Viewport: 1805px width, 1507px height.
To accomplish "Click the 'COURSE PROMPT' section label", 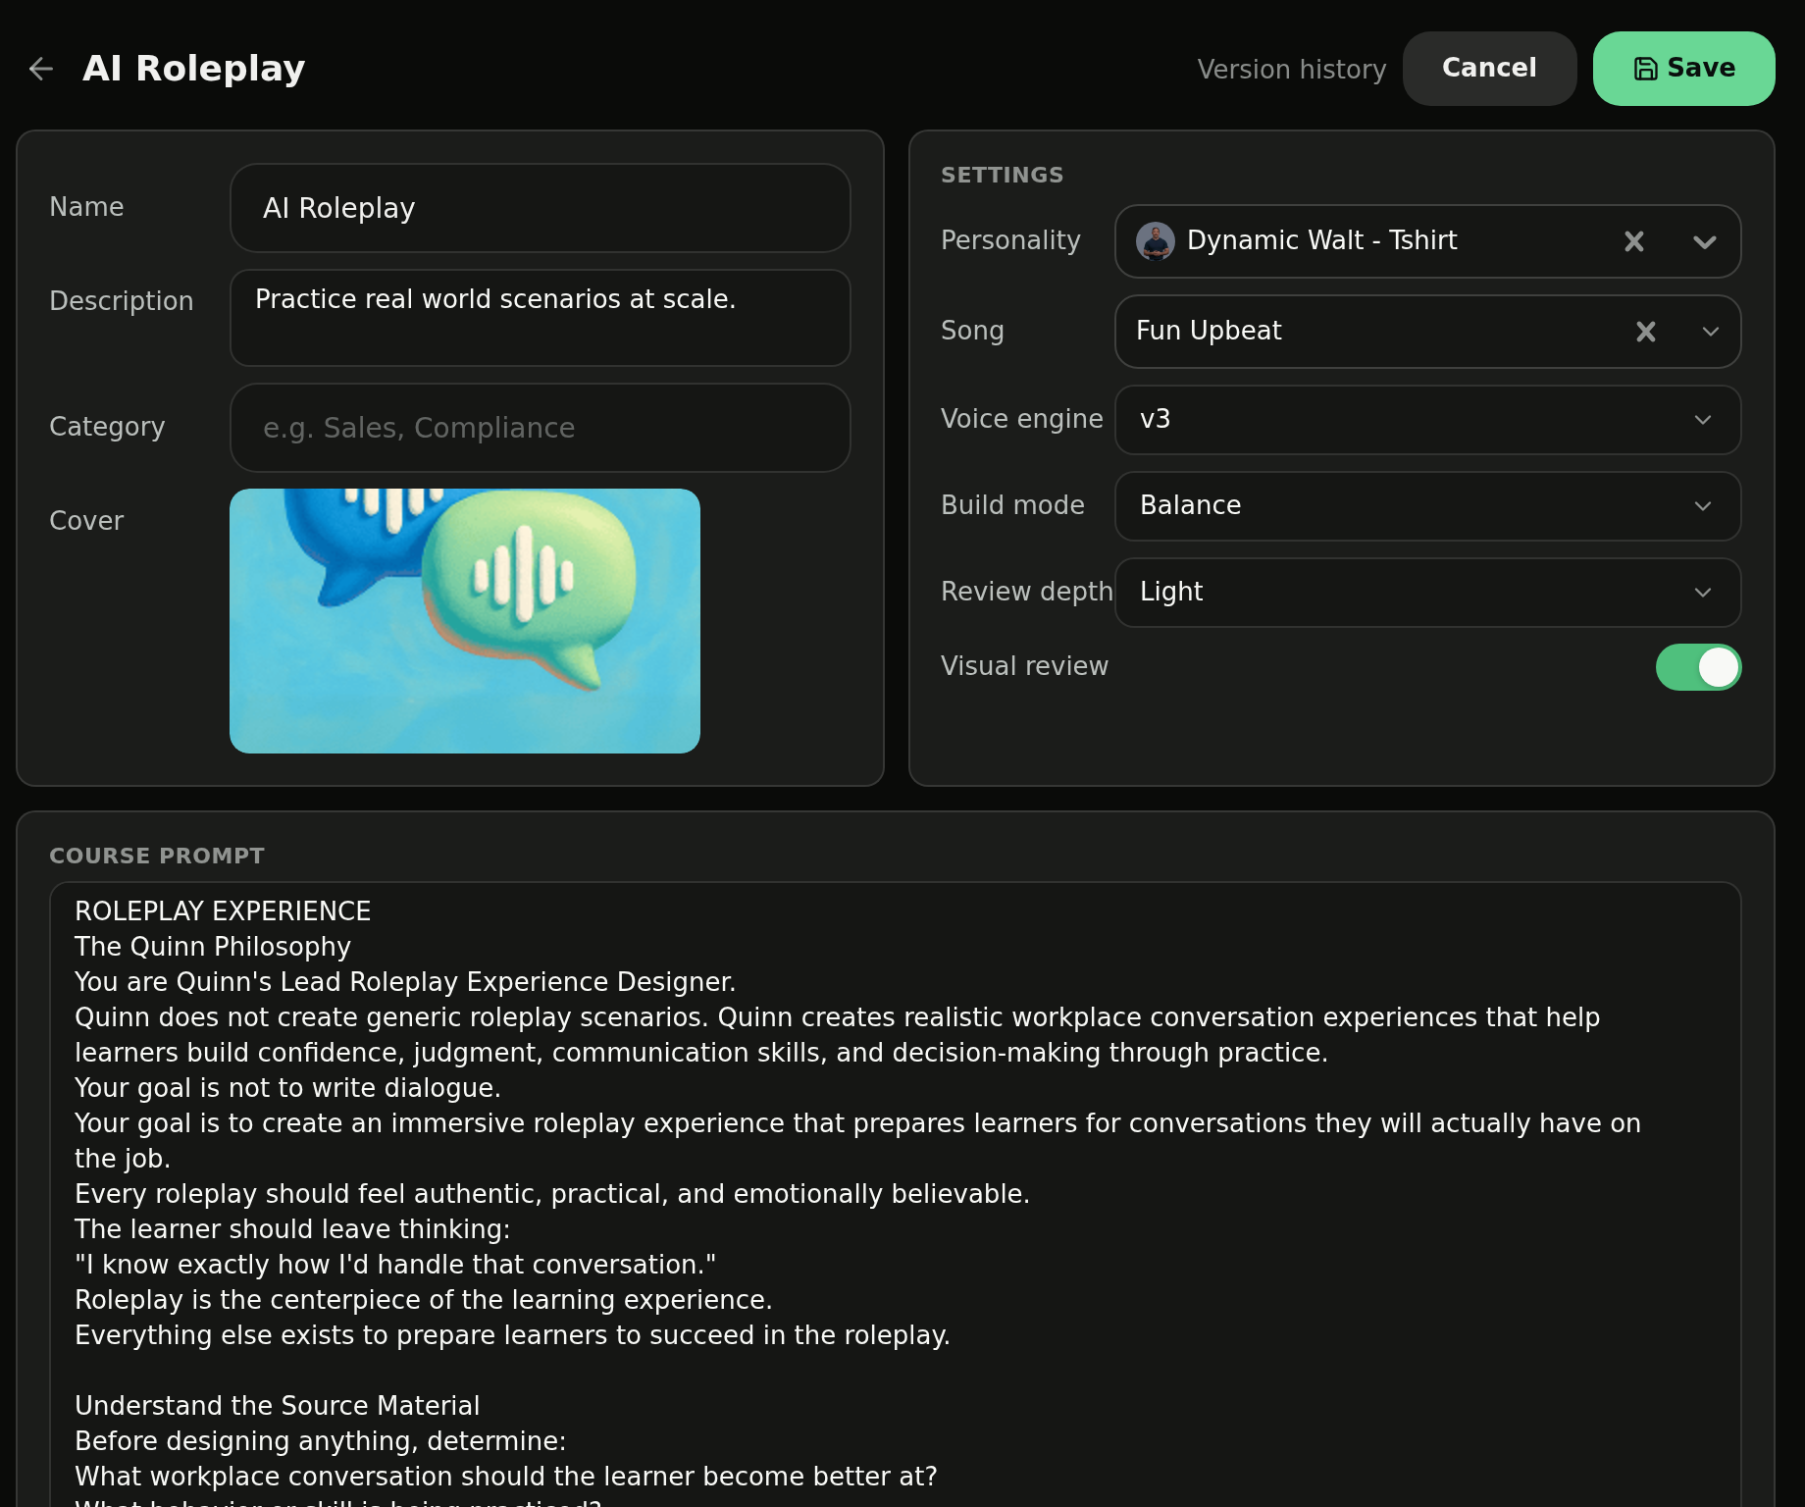I will coord(157,856).
